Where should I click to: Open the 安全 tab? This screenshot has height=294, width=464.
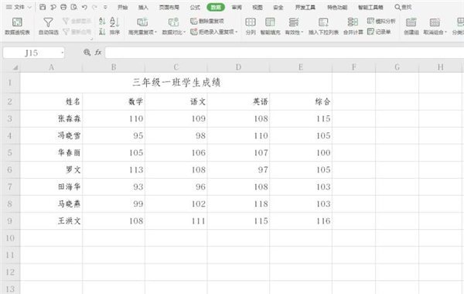point(278,7)
